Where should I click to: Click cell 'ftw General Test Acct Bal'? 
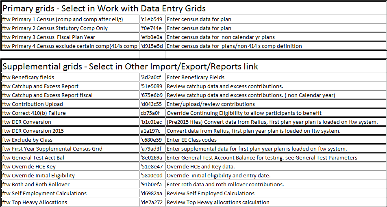[70, 157]
